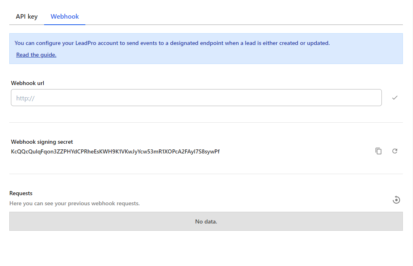Image resolution: width=413 pixels, height=266 pixels.
Task: Confirm the webhook URL via the checkmark icon
Action: [395, 98]
